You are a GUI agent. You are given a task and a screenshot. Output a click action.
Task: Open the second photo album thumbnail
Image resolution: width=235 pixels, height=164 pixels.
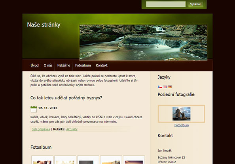tap(65, 160)
